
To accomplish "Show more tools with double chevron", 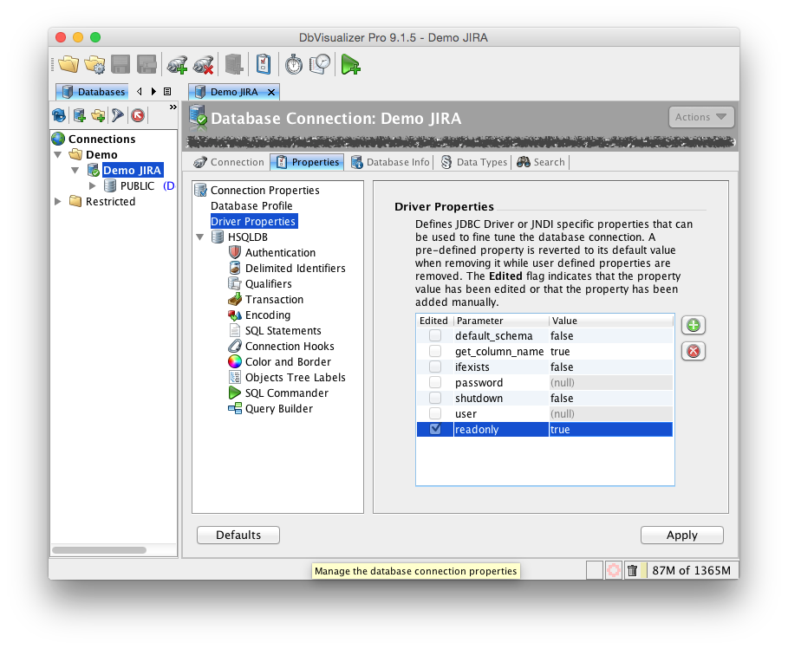I will point(173,107).
